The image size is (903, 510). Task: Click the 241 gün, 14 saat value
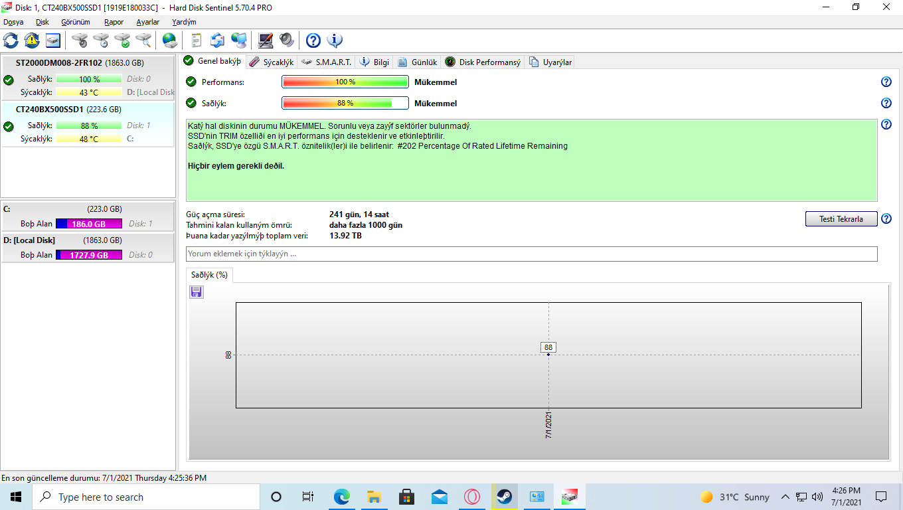[x=359, y=214]
